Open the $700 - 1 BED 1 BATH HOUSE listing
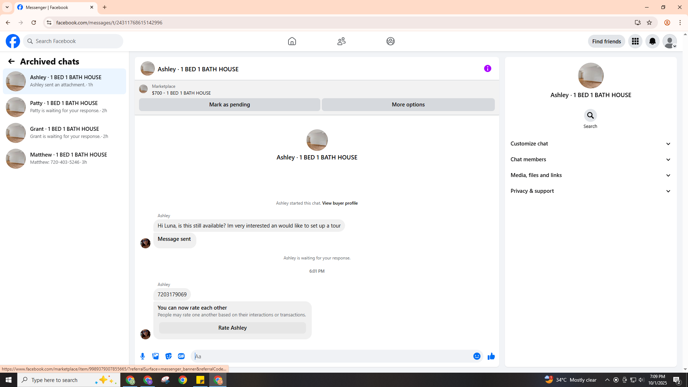The width and height of the screenshot is (688, 387). tap(181, 93)
